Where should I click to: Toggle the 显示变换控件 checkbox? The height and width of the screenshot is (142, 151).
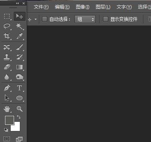pyautogui.click(x=106, y=19)
